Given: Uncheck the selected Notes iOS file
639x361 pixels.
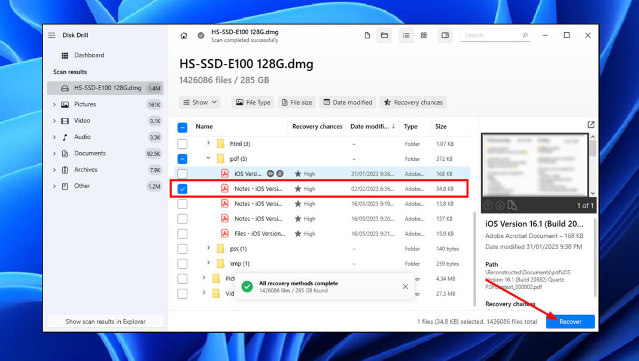Looking at the screenshot, I should point(182,188).
